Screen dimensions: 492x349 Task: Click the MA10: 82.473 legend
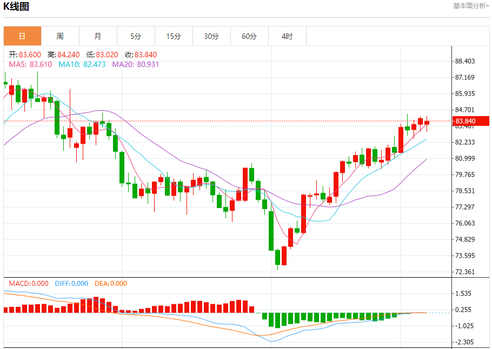82,64
